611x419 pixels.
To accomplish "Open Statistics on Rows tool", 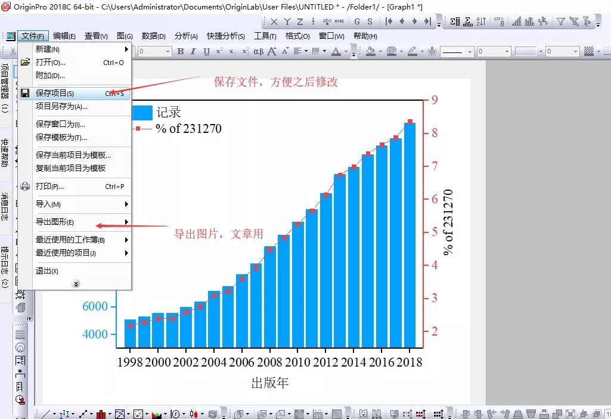I will tap(468, 22).
